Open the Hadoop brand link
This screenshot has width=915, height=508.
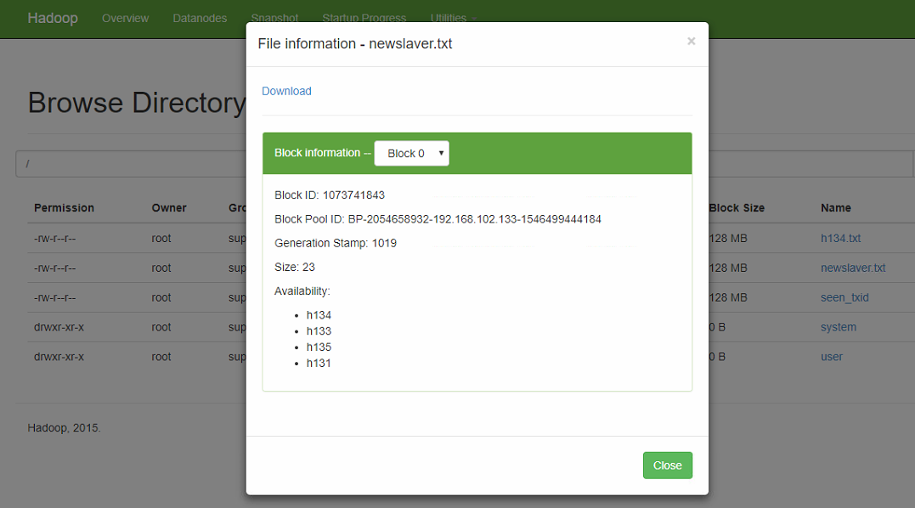[x=53, y=18]
